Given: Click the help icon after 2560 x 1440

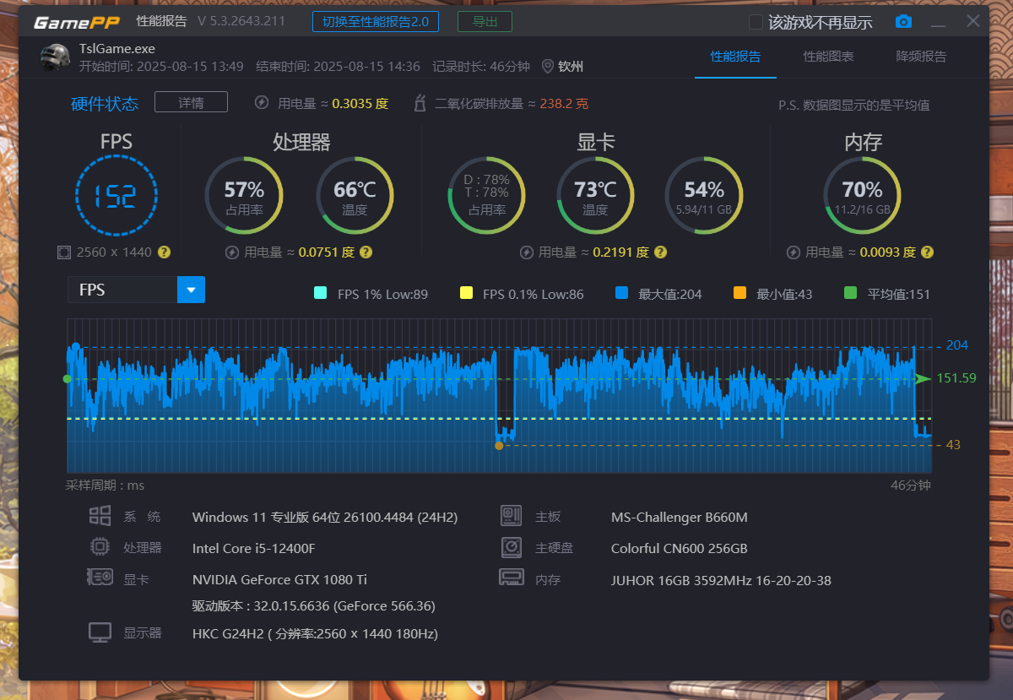Looking at the screenshot, I should pos(165,252).
